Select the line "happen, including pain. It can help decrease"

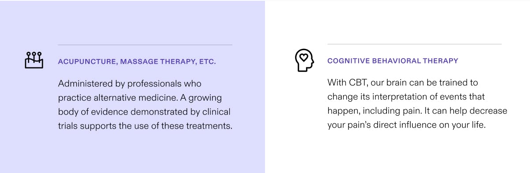point(417,111)
